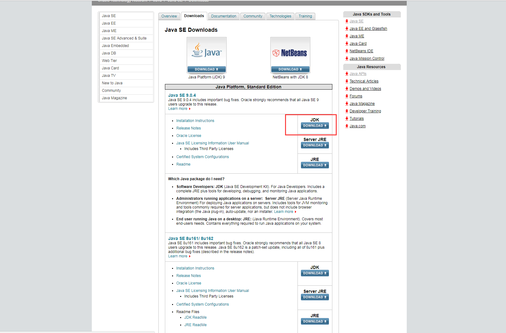The height and width of the screenshot is (333, 506).
Task: Open Certified System Configurations for Java SE 8u161/8u162
Action: pyautogui.click(x=203, y=304)
